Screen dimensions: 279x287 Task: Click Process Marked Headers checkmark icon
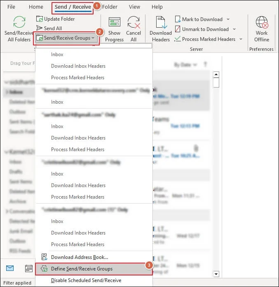point(177,39)
